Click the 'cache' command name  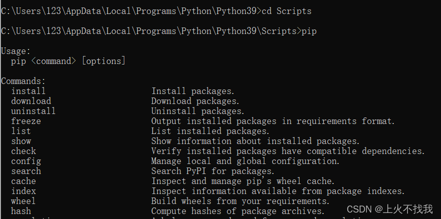pos(24,181)
